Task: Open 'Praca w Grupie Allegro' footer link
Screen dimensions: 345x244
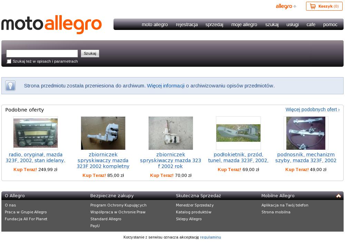Action: (x=26, y=212)
